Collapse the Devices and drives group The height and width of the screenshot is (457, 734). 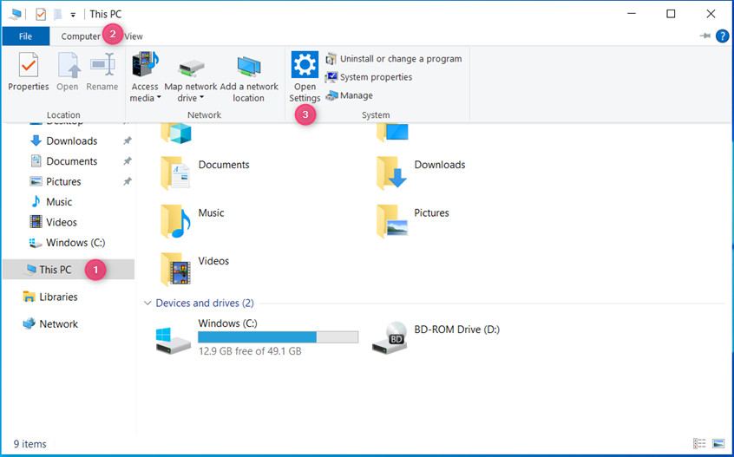pos(147,304)
